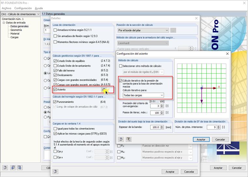Enable Sin armadura de flexión según 12.9.3

point(55,36)
